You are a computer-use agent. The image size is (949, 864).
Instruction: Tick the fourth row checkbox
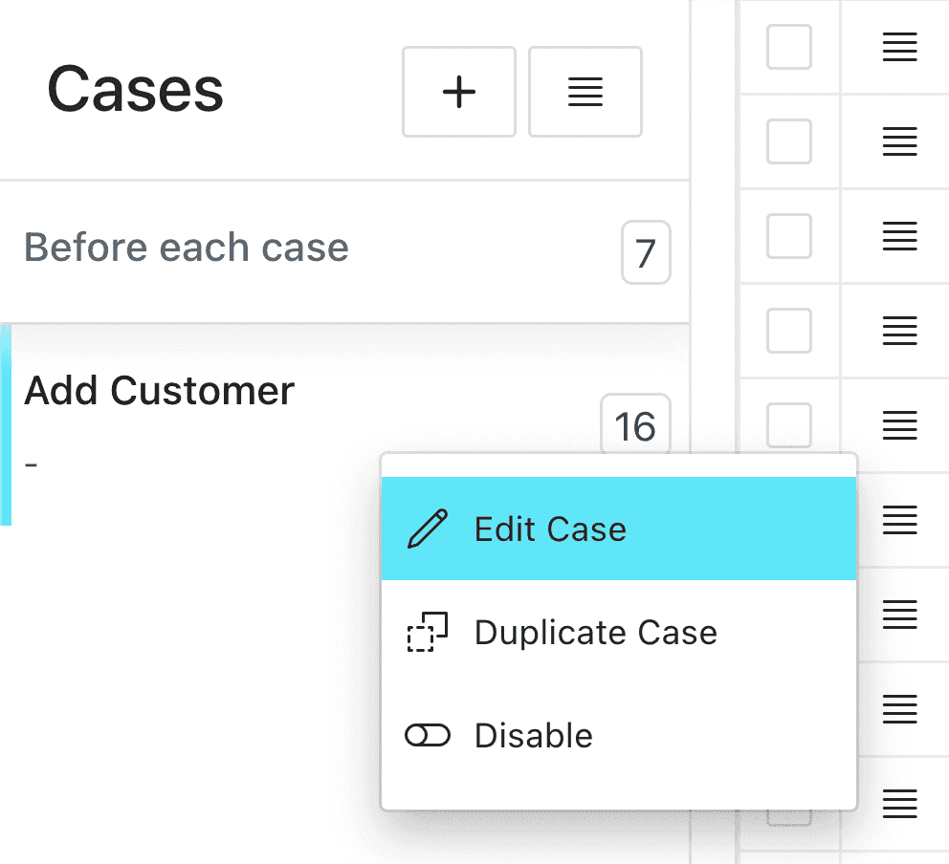788,331
